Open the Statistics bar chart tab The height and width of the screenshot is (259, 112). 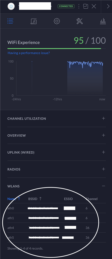click(x=103, y=21)
